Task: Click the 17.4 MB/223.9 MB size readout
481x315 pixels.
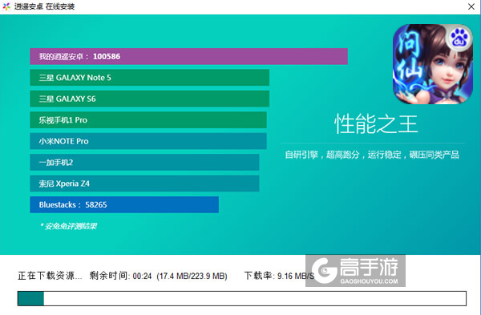Action: 192,276
